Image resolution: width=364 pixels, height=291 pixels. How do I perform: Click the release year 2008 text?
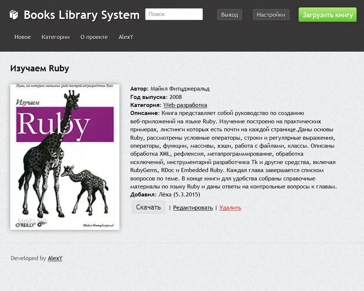point(175,97)
